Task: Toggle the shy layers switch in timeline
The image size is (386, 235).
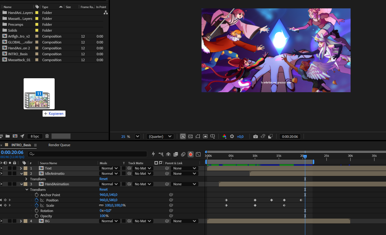Action: click(x=168, y=154)
